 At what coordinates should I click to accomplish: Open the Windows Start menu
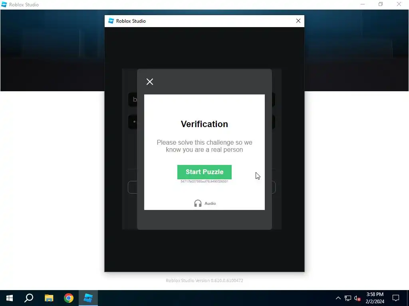point(10,298)
